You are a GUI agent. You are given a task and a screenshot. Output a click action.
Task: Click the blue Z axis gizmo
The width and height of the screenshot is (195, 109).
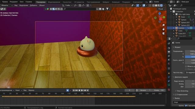(160, 13)
